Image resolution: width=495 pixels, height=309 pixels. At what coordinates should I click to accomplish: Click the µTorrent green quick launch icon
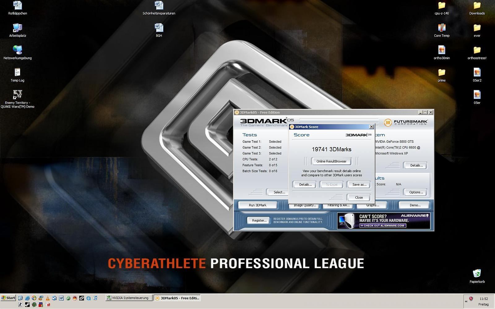pyautogui.click(x=68, y=298)
